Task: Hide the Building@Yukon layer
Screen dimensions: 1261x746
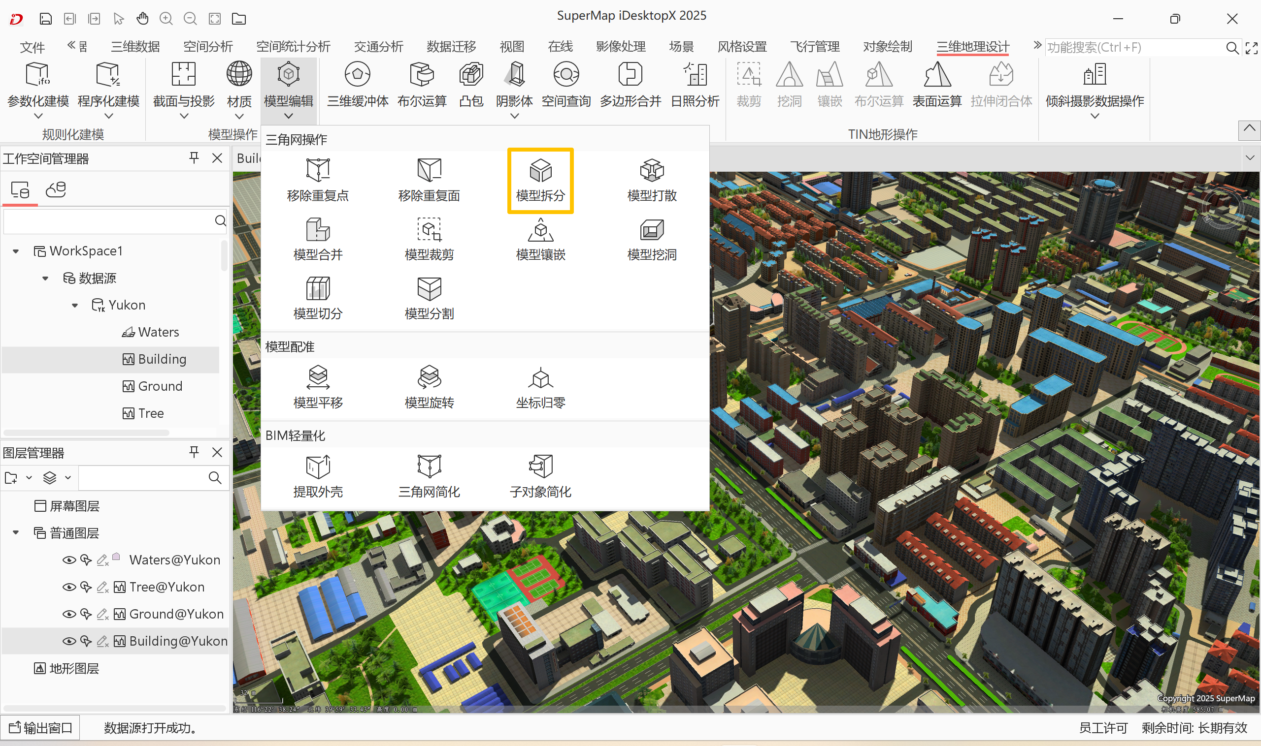Action: click(69, 641)
